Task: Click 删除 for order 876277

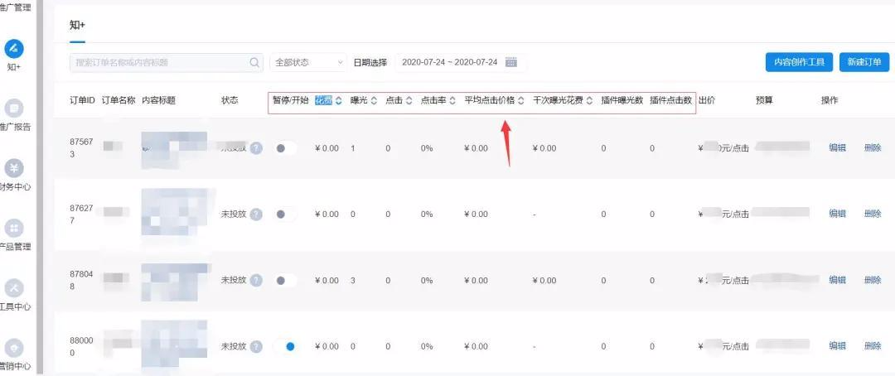Action: (873, 214)
